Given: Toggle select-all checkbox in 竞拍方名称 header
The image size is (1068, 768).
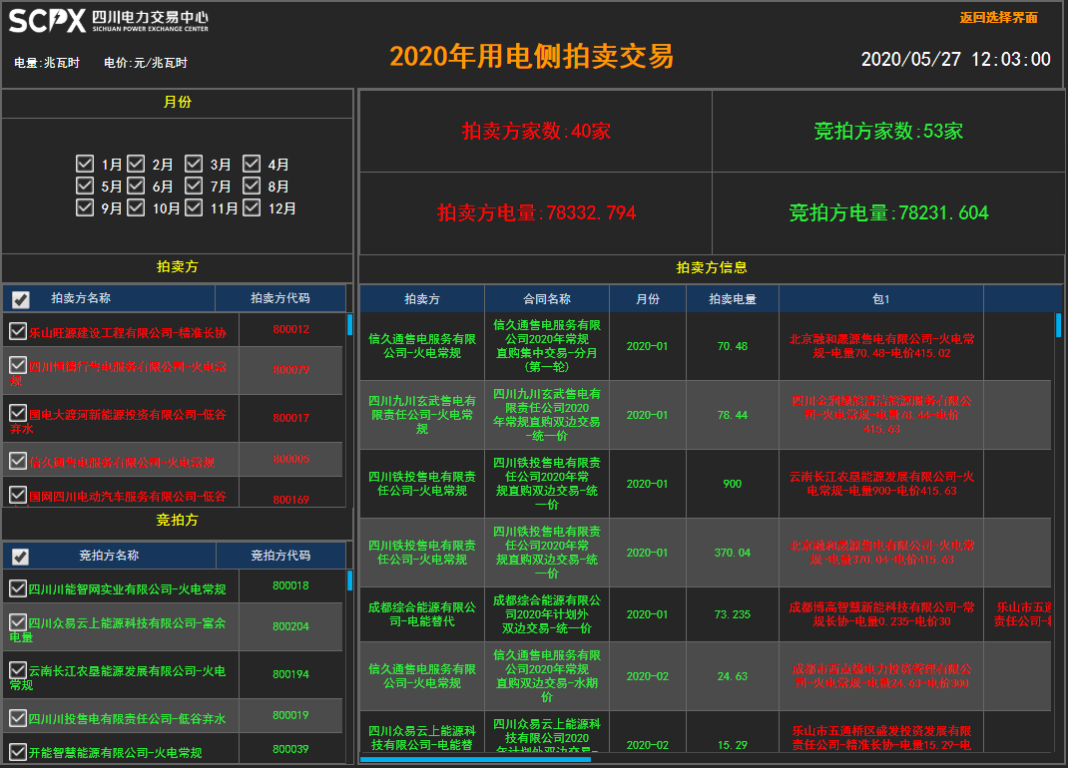Looking at the screenshot, I should (20, 557).
